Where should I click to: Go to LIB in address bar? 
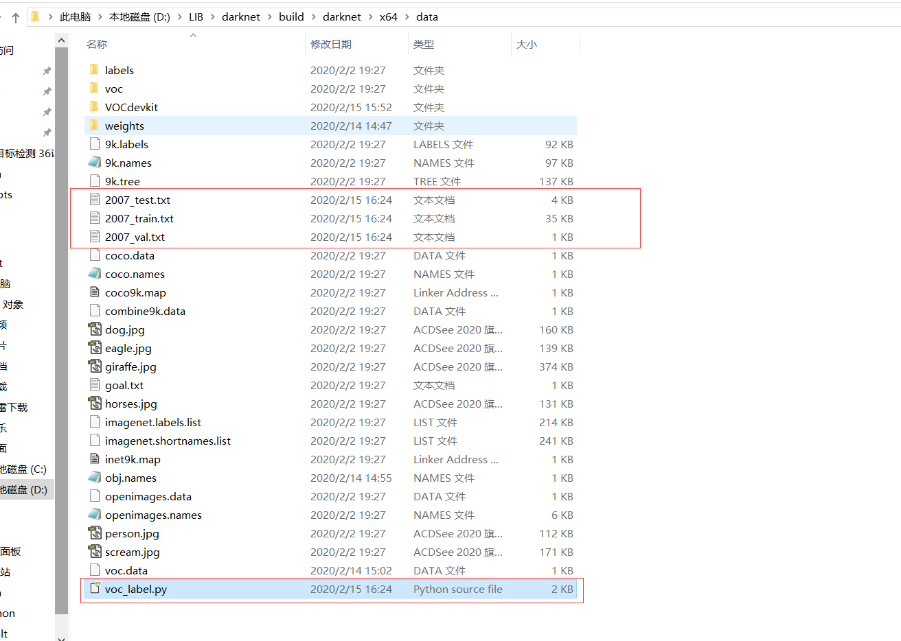pyautogui.click(x=196, y=16)
